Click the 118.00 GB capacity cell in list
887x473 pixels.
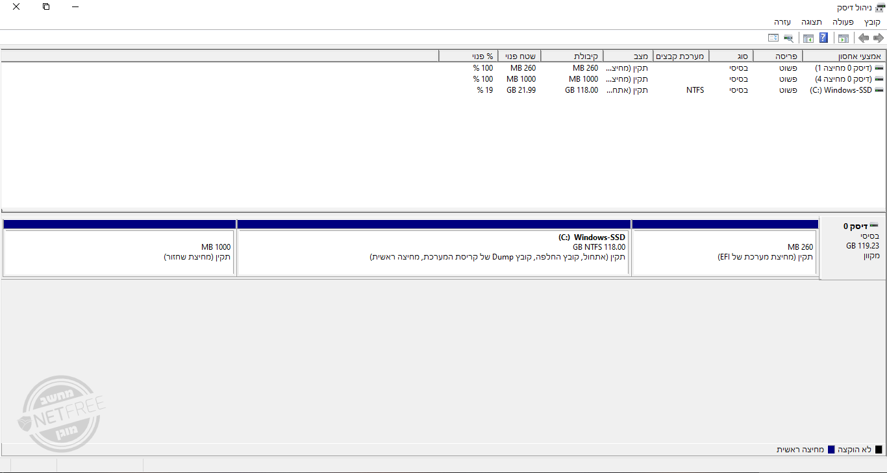pyautogui.click(x=581, y=90)
